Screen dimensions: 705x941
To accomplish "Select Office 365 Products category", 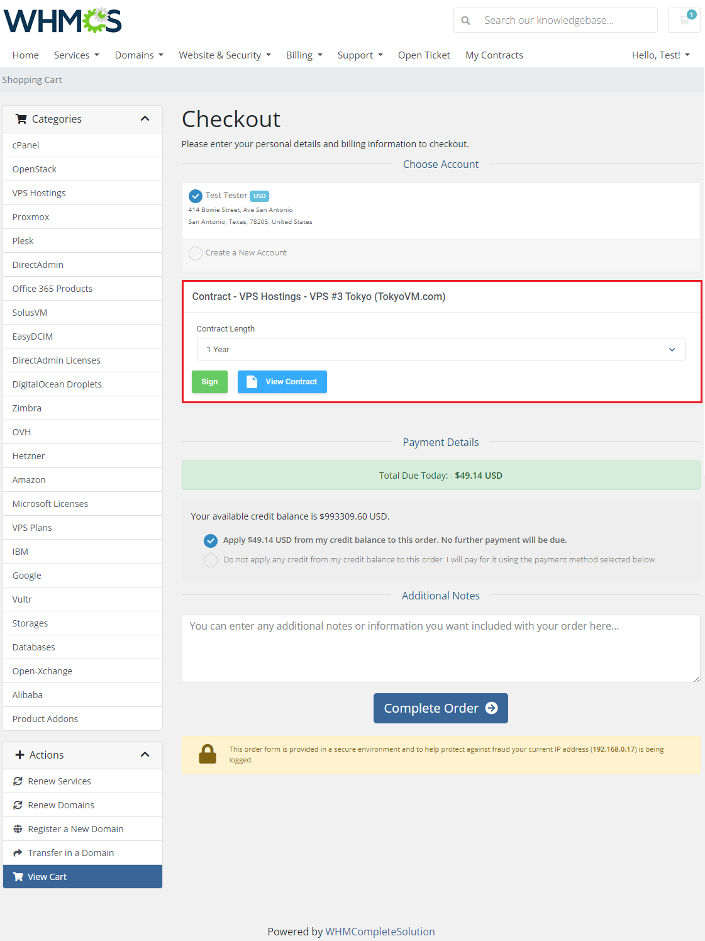I will 82,289.
